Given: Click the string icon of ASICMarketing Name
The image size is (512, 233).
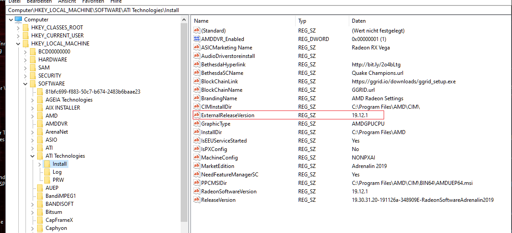Looking at the screenshot, I should [x=197, y=48].
